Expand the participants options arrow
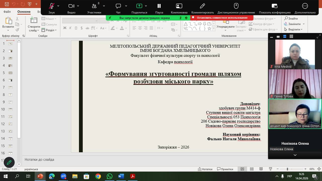 (x=104, y=6)
